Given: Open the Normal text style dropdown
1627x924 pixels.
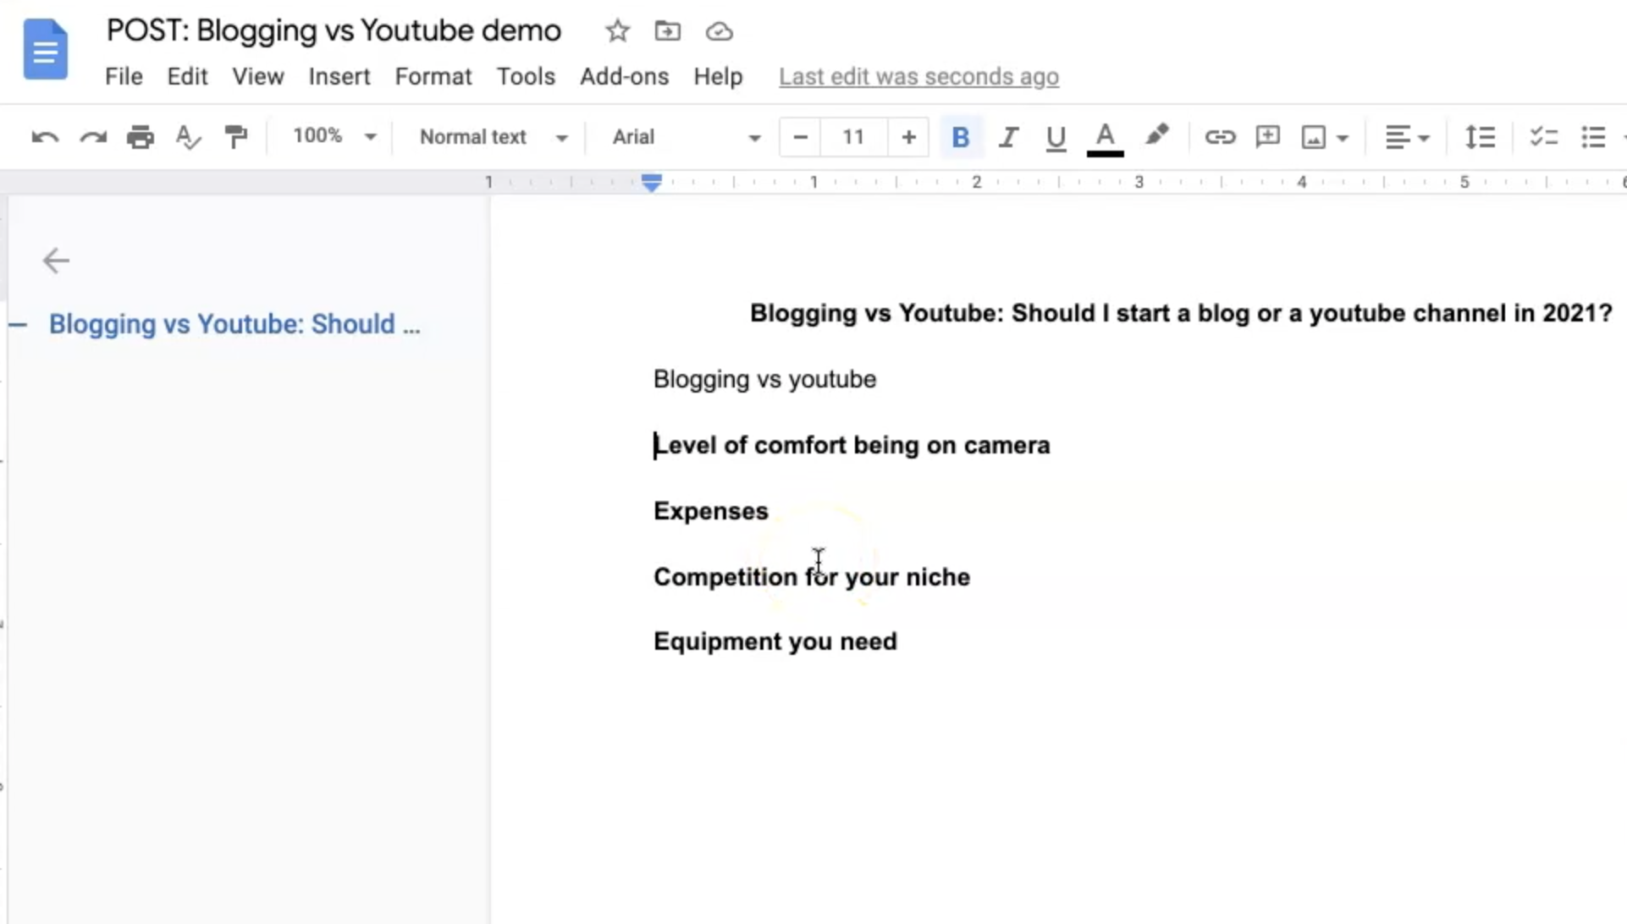Looking at the screenshot, I should pyautogui.click(x=493, y=137).
